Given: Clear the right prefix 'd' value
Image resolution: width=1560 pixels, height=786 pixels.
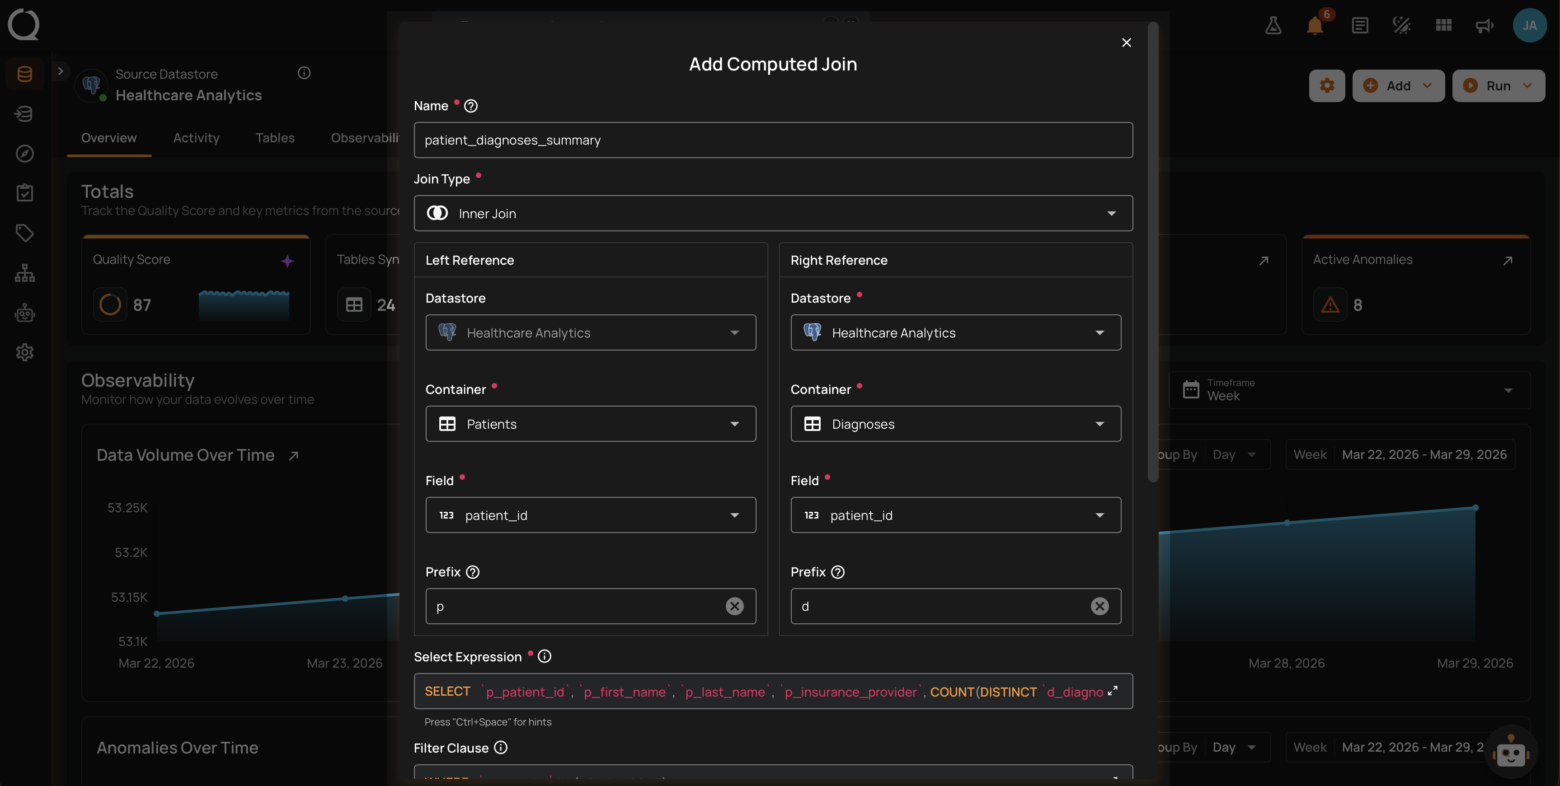Looking at the screenshot, I should (x=1099, y=606).
